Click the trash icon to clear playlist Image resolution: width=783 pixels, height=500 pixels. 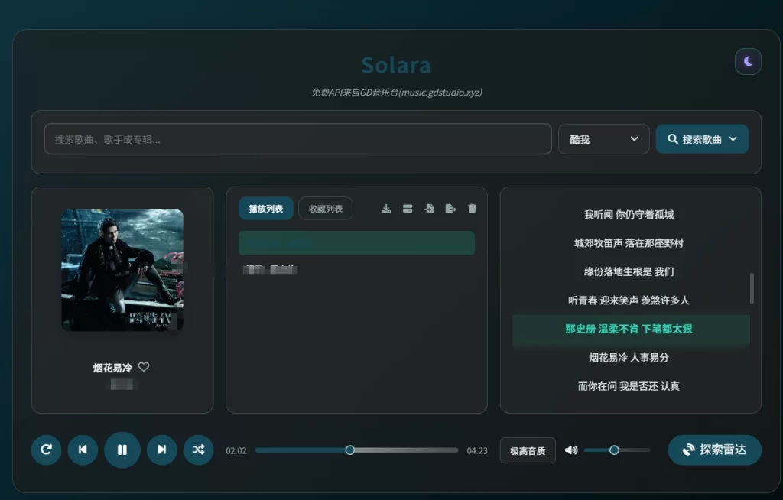(472, 208)
